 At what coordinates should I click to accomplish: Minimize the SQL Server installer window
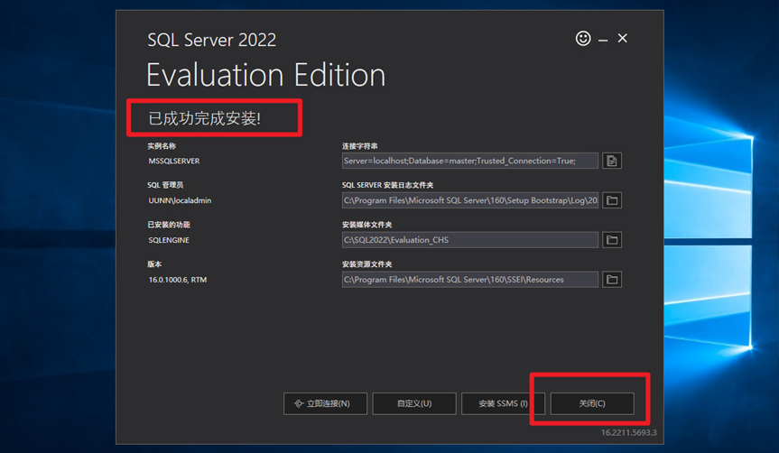(x=602, y=39)
